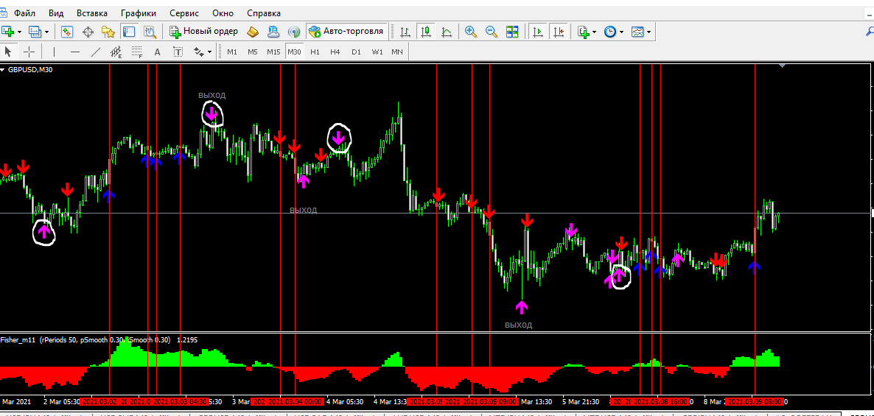Click the Новый ордер button
This screenshot has width=874, height=416.
[x=204, y=32]
